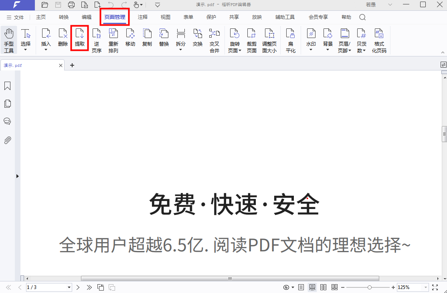Switch to the 会员专享 tab
This screenshot has width=447, height=293.
(x=318, y=17)
